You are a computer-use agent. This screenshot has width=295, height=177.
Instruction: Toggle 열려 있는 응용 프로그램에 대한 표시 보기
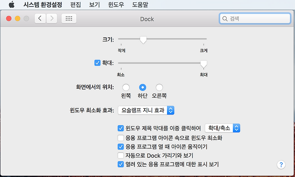coord(120,164)
